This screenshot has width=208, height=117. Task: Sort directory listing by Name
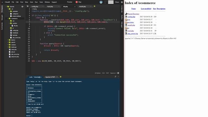coord(134,9)
